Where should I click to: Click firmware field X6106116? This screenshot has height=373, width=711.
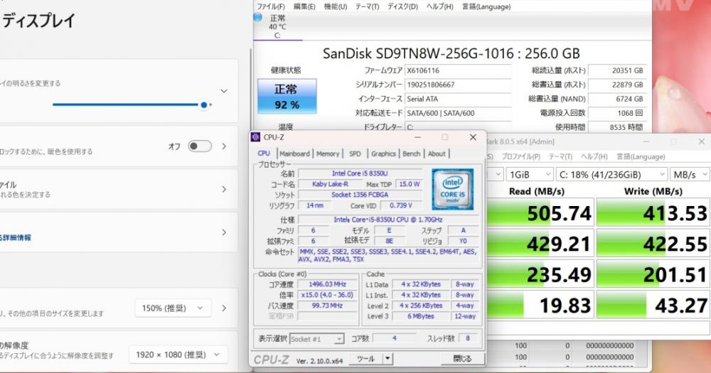(458, 70)
